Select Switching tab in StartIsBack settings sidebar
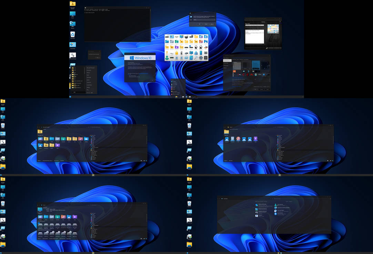 (226, 63)
